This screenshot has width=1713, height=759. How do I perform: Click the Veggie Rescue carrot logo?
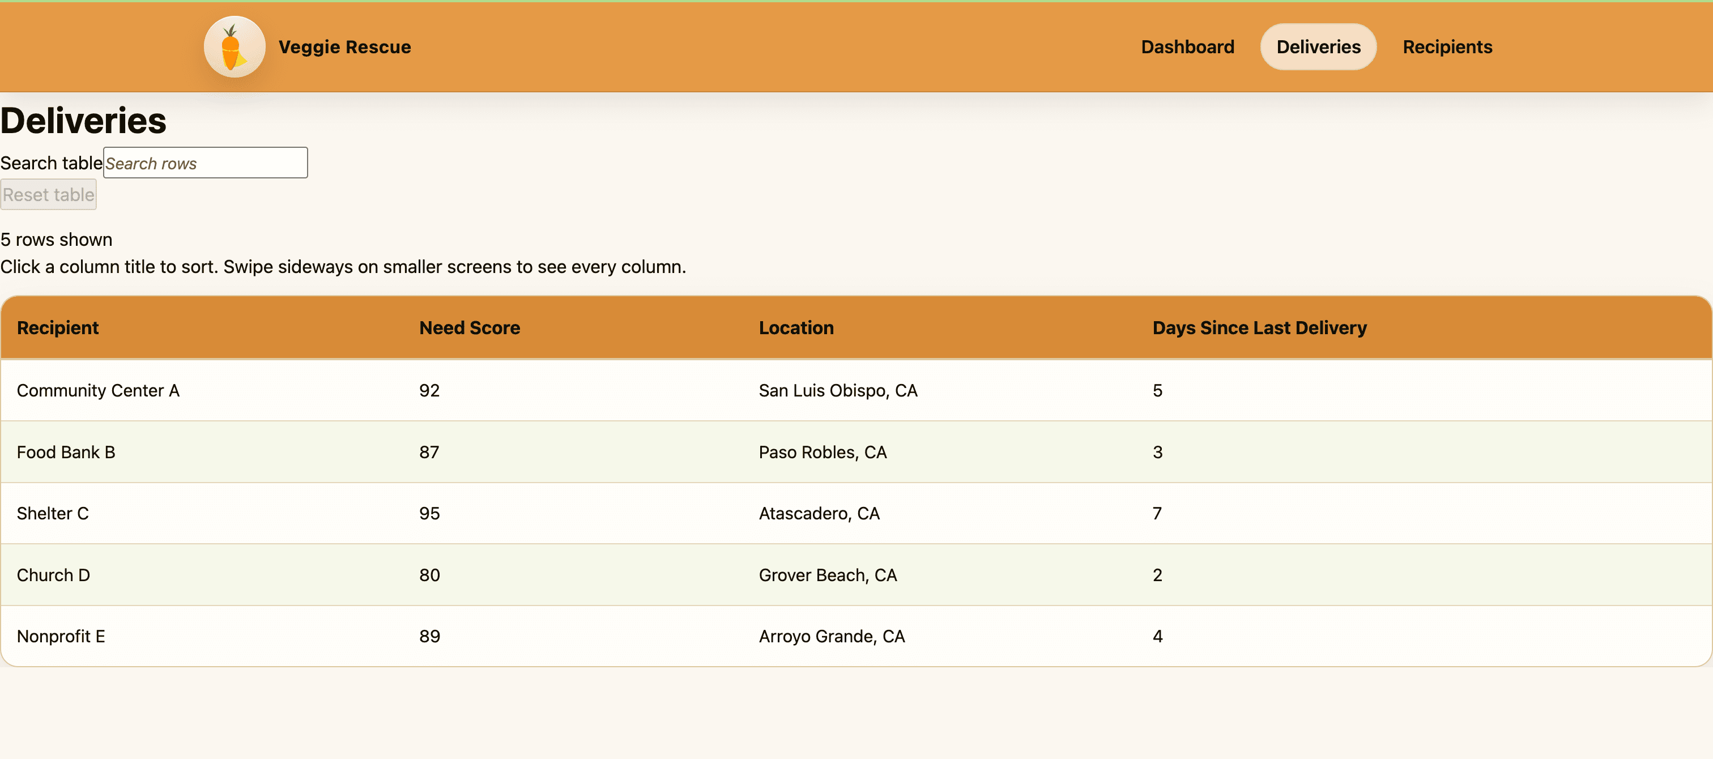tap(234, 46)
